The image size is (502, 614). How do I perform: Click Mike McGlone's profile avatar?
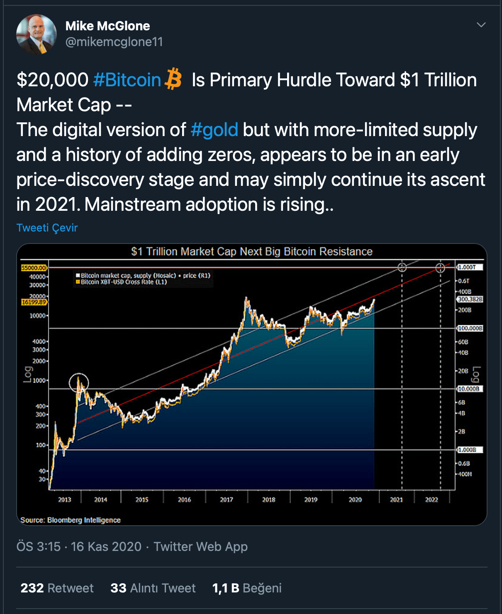click(36, 35)
